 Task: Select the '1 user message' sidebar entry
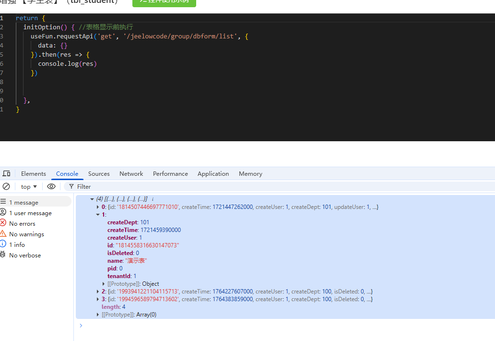[x=30, y=213]
